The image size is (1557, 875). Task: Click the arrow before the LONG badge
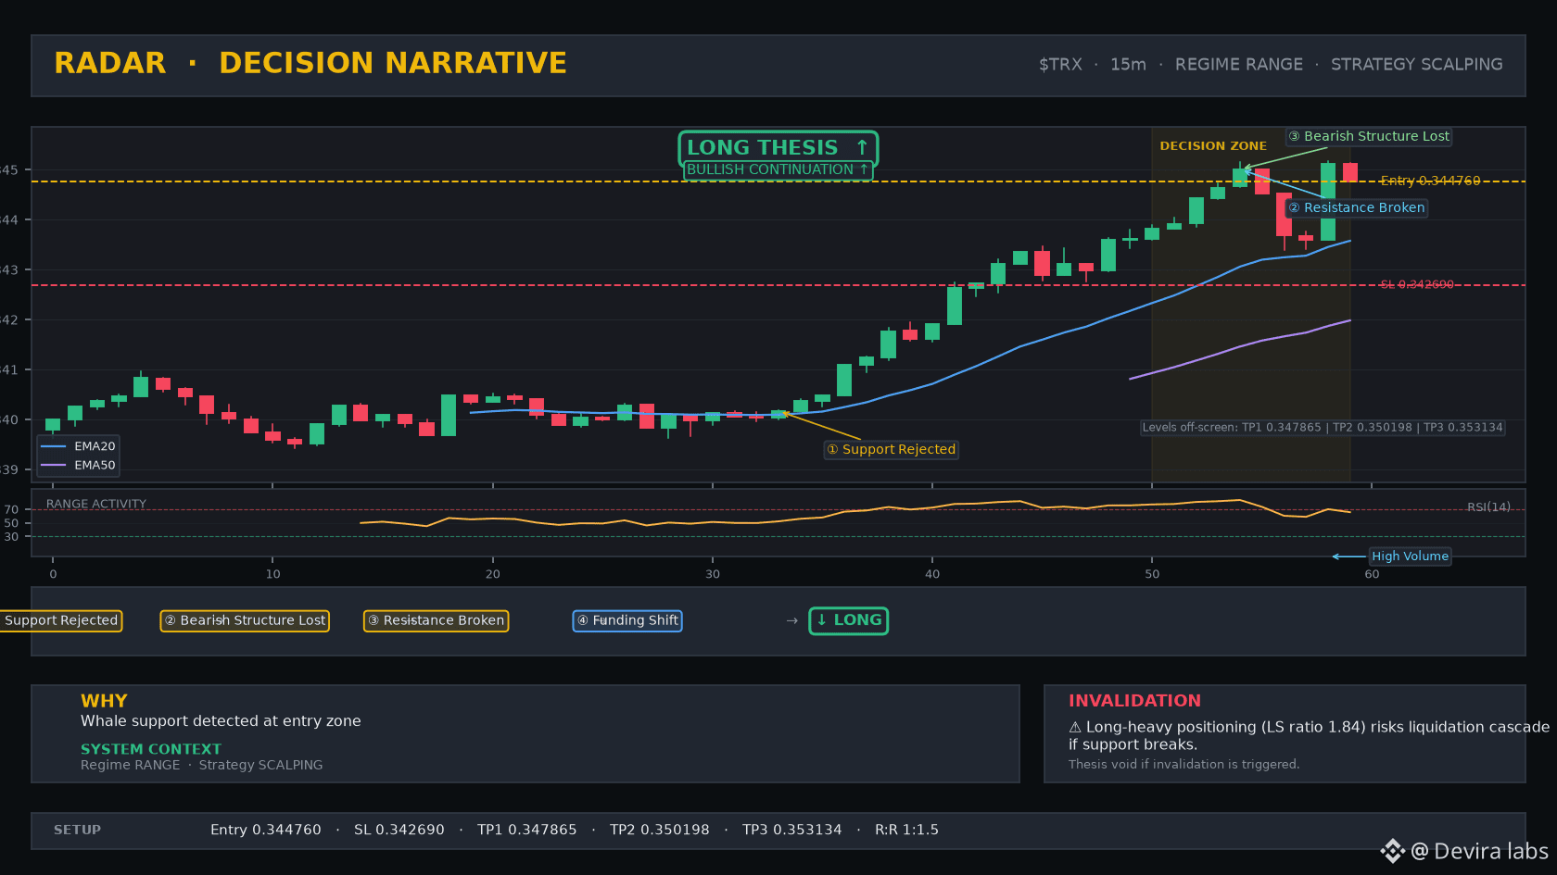pyautogui.click(x=791, y=620)
